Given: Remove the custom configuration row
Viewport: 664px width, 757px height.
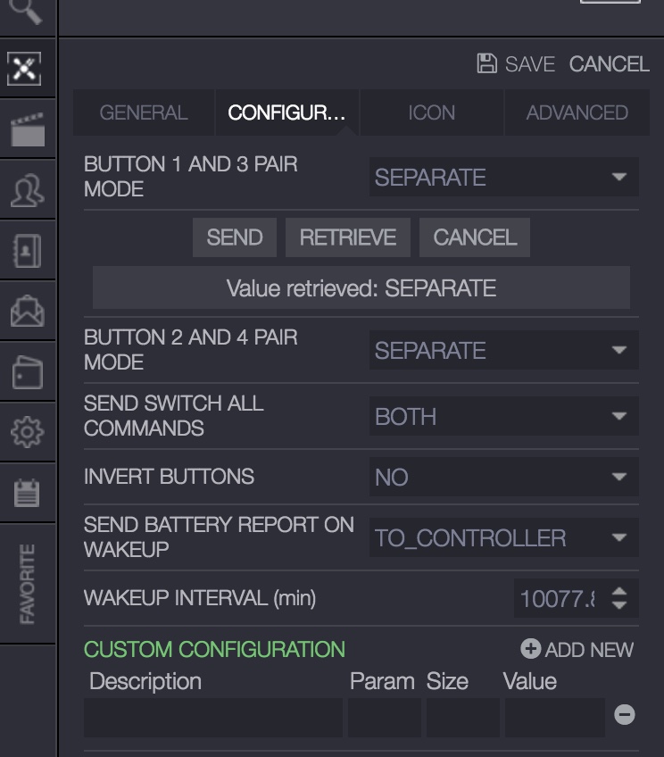Looking at the screenshot, I should pos(625,714).
